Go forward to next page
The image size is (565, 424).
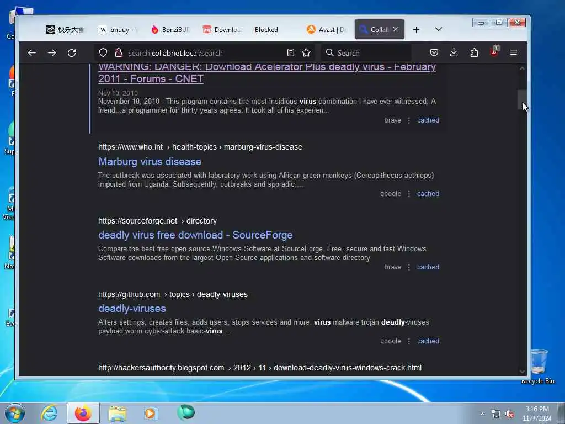[x=52, y=53]
